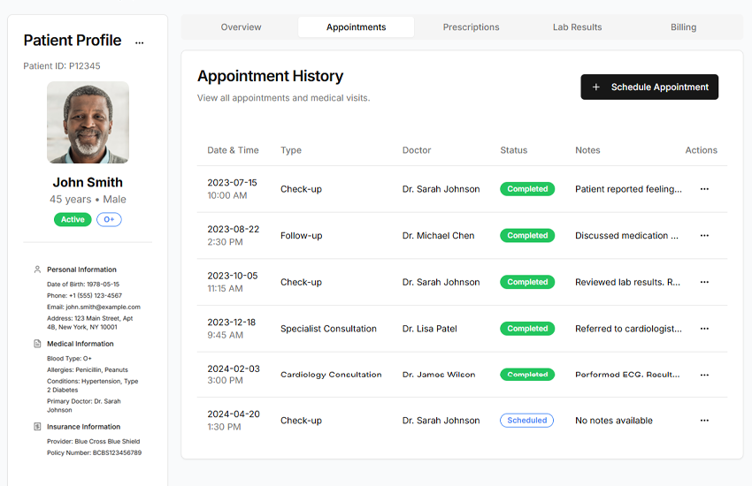Open actions menu for 2023-10-05 appointment
The image size is (752, 486).
(704, 283)
